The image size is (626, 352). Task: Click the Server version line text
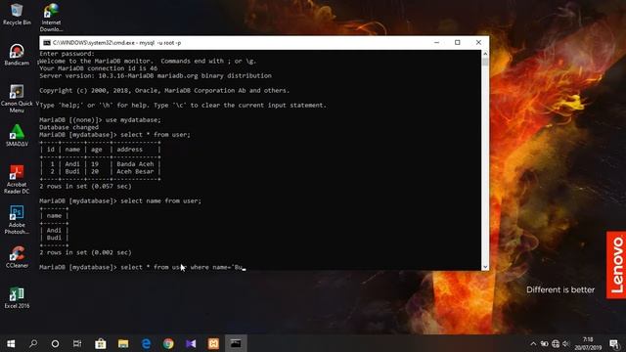pos(156,76)
